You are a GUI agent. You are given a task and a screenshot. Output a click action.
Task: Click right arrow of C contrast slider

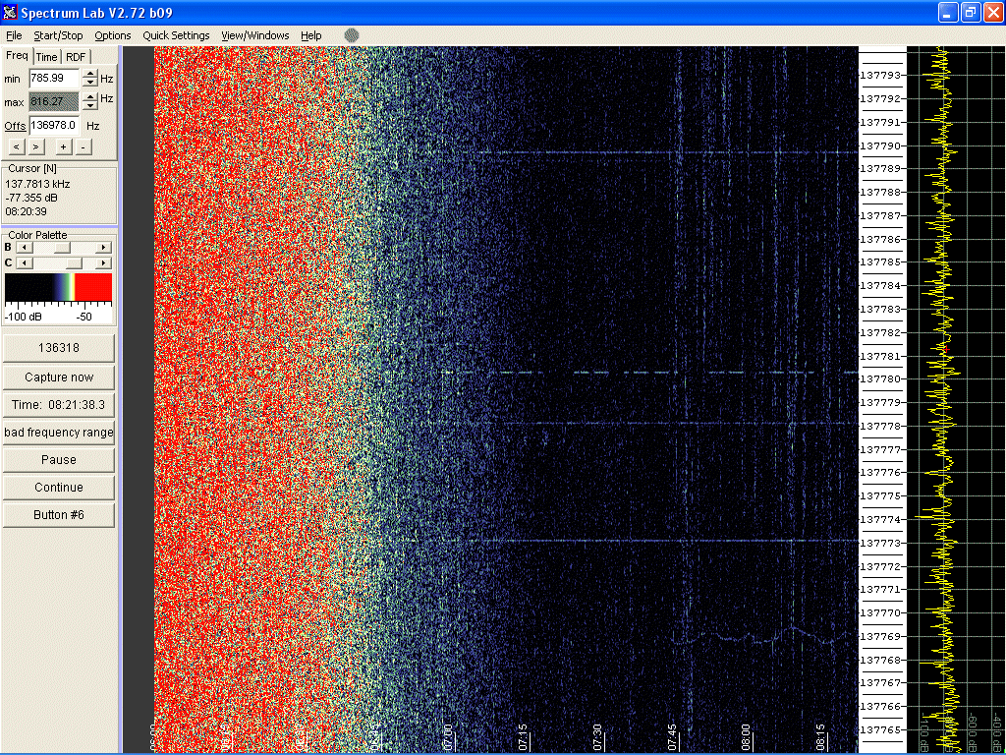103,263
